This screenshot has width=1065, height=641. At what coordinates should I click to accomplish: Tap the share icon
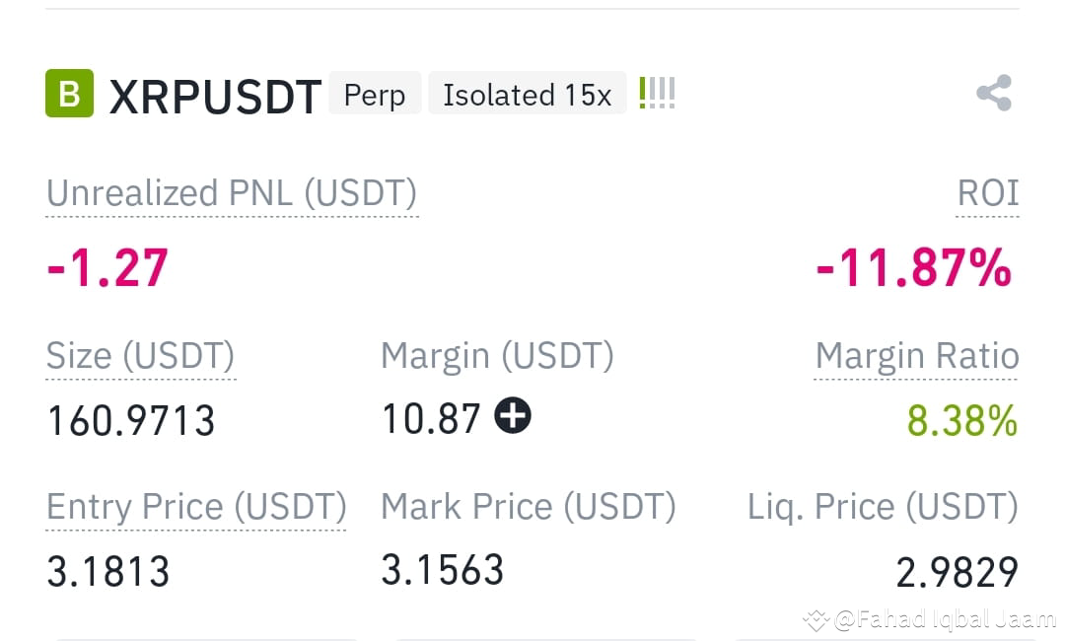994,93
